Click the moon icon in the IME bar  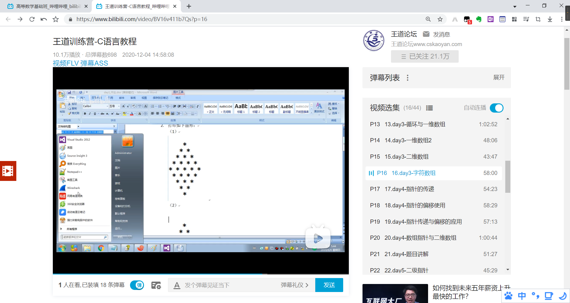[x=562, y=296]
